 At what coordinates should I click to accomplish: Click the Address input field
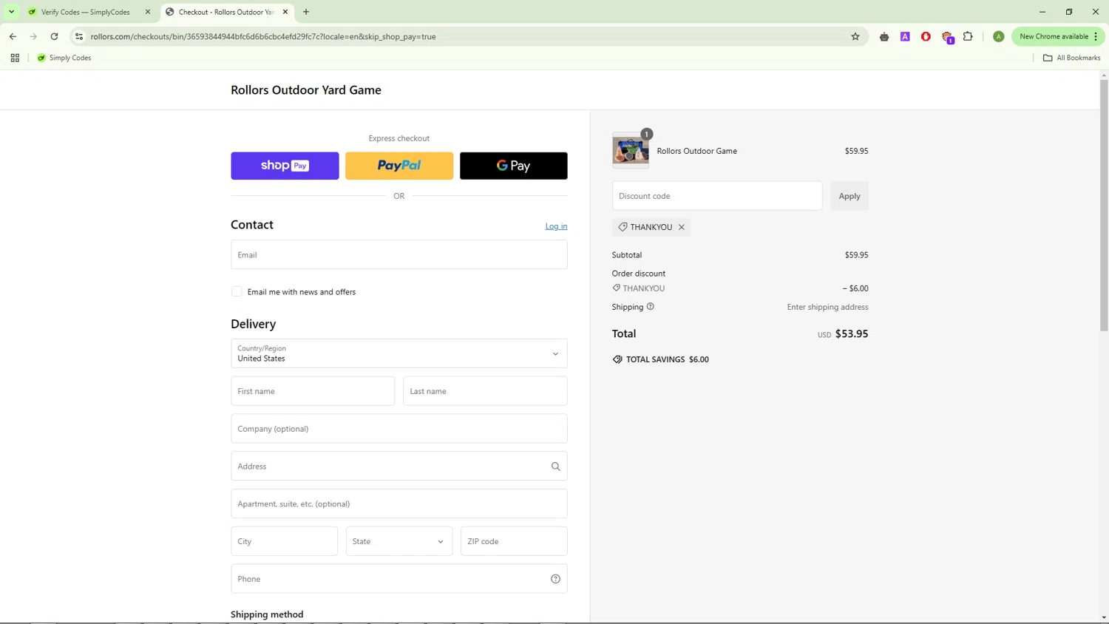click(399, 467)
